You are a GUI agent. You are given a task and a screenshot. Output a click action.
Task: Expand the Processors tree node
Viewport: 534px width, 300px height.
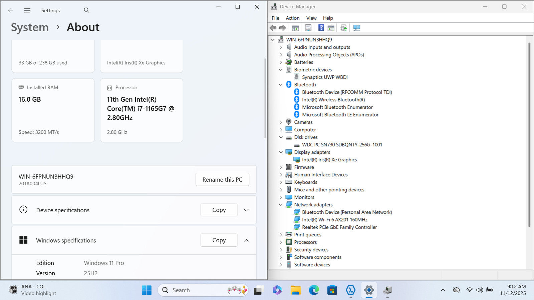point(281,242)
